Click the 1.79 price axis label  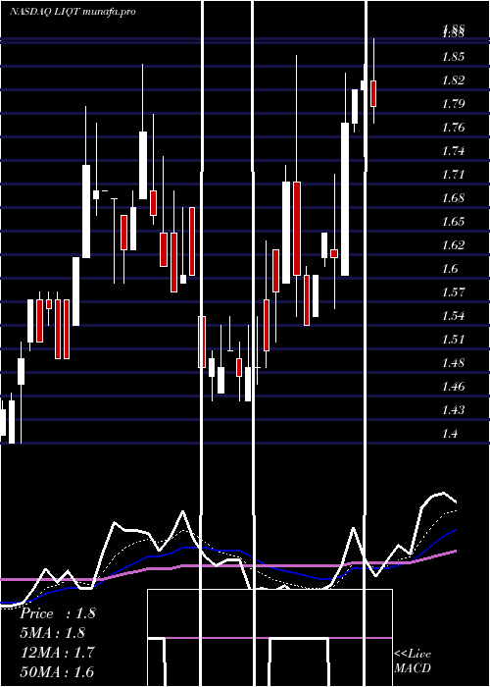pyautogui.click(x=453, y=104)
